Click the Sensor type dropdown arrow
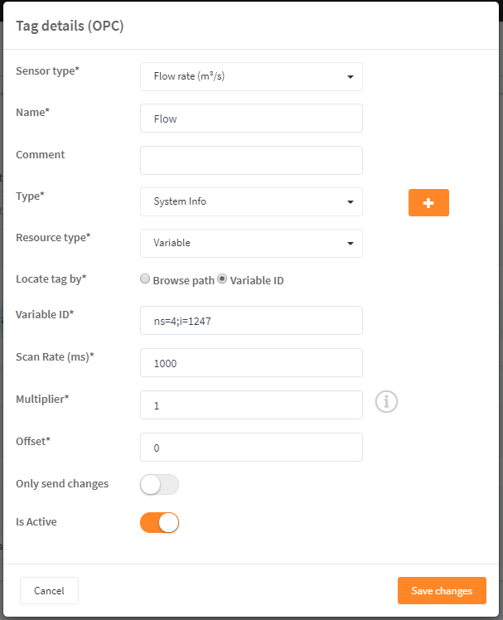The width and height of the screenshot is (503, 620). (x=351, y=77)
